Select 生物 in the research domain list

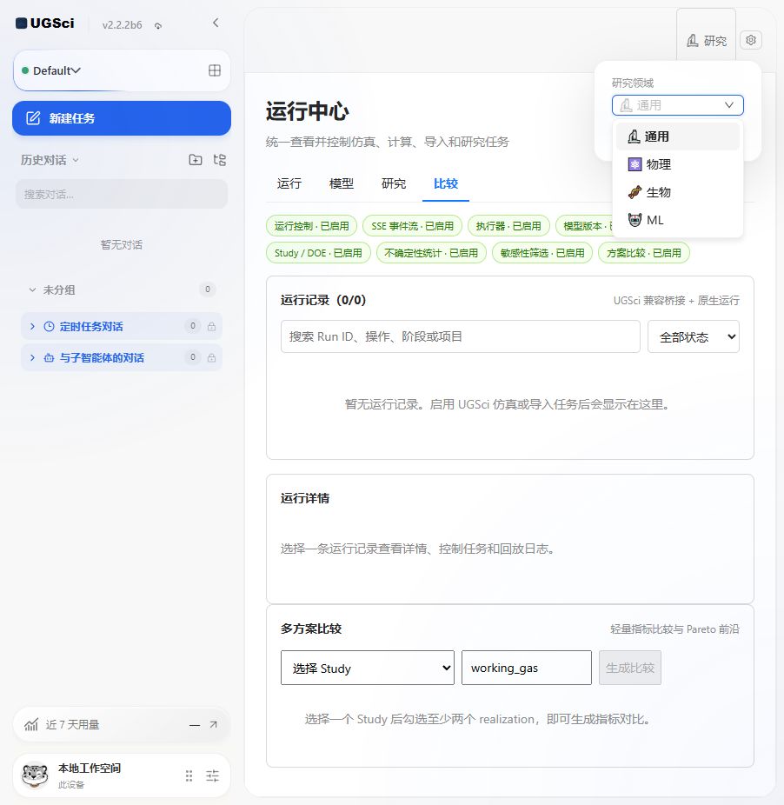pyautogui.click(x=678, y=192)
